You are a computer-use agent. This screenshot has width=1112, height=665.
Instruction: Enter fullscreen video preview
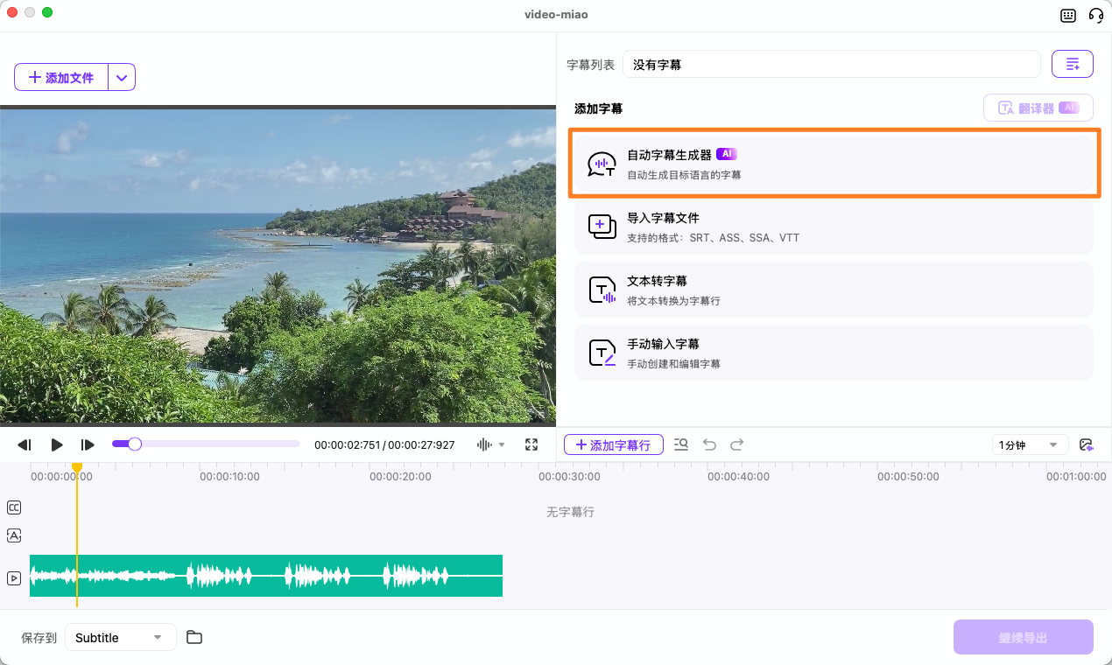(x=531, y=444)
